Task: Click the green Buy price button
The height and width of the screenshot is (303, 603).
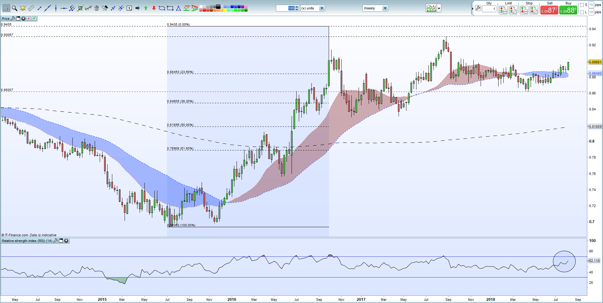Action: [568, 10]
